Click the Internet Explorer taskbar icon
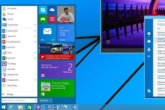 tap(12, 107)
